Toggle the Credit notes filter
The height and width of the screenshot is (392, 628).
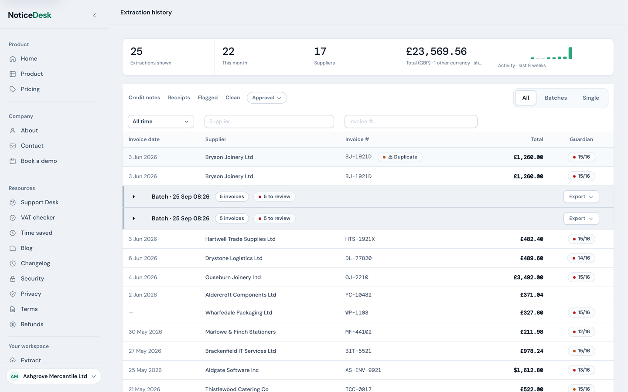click(x=144, y=98)
